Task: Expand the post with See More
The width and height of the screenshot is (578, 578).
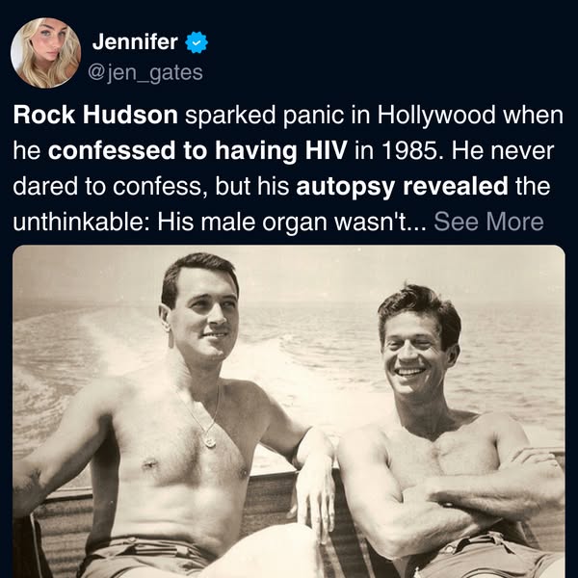Action: (488, 222)
